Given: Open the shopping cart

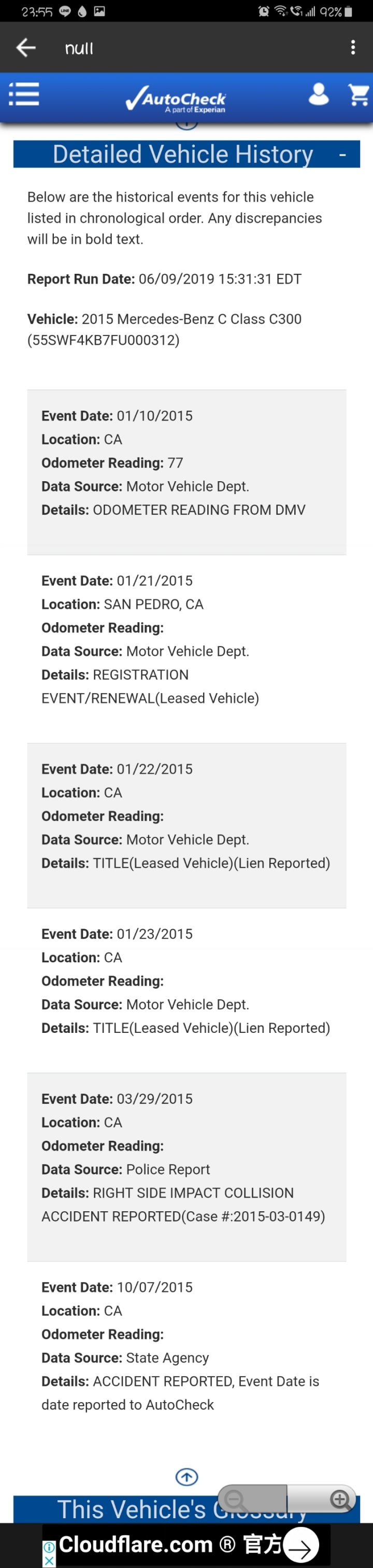Looking at the screenshot, I should (358, 95).
